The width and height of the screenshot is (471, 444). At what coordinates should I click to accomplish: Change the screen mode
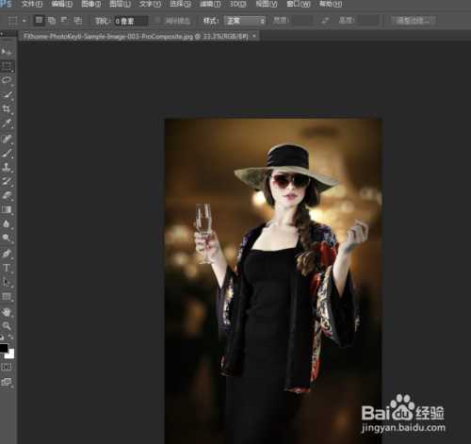tap(7, 382)
